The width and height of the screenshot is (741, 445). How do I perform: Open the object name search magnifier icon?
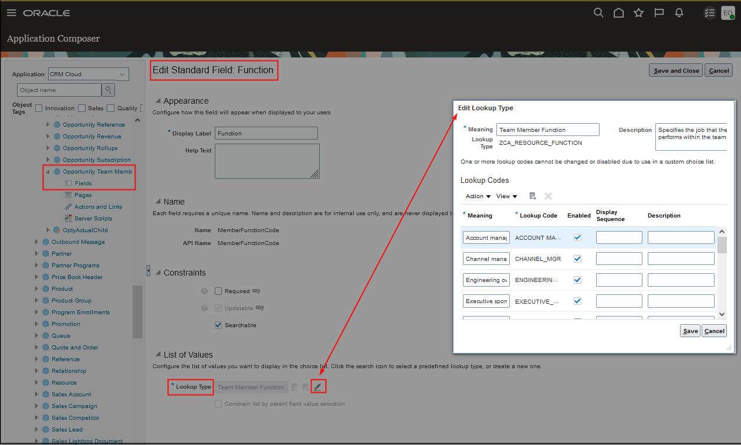tap(108, 90)
